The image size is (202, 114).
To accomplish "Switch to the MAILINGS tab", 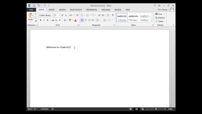I will [x=106, y=10].
